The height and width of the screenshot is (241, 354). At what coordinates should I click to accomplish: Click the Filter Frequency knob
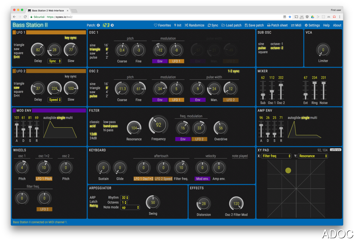[159, 125]
